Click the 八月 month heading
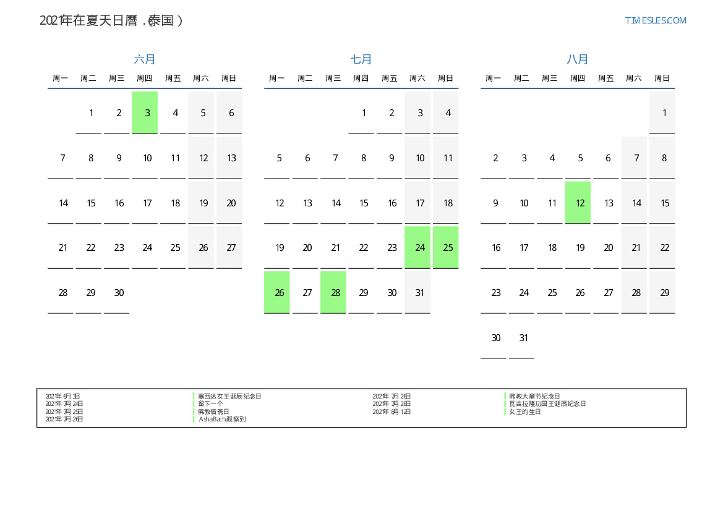Image resolution: width=723 pixels, height=511 pixels. click(x=578, y=59)
